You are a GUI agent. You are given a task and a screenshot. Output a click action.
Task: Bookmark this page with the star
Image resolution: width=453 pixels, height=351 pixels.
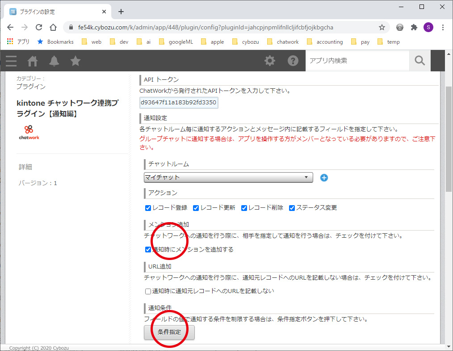pyautogui.click(x=382, y=27)
